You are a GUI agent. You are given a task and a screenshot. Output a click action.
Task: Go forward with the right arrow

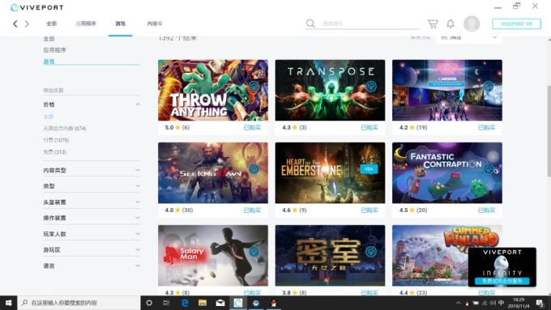[27, 23]
